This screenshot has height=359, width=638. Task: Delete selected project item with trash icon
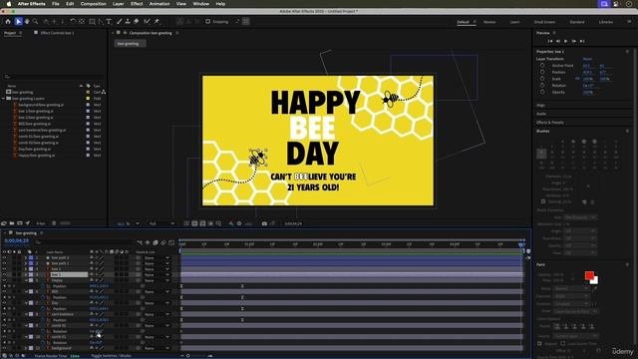pyautogui.click(x=54, y=223)
